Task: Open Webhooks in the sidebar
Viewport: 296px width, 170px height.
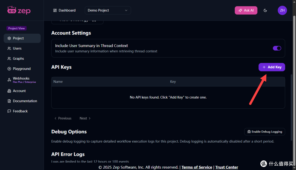Action: click(x=22, y=80)
